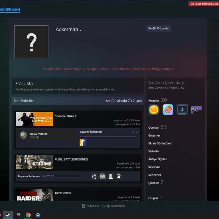
Task: Click the red community ban notice
Action: tap(108, 69)
